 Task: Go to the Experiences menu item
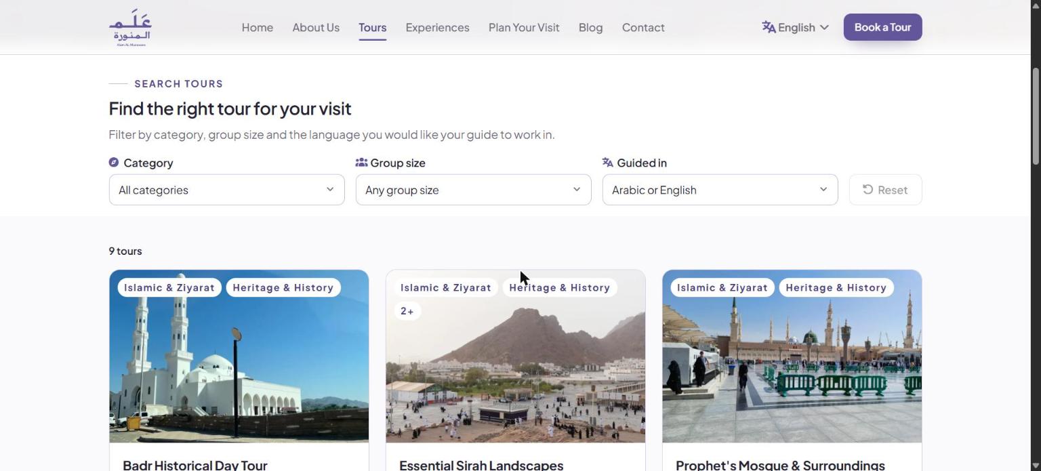437,27
